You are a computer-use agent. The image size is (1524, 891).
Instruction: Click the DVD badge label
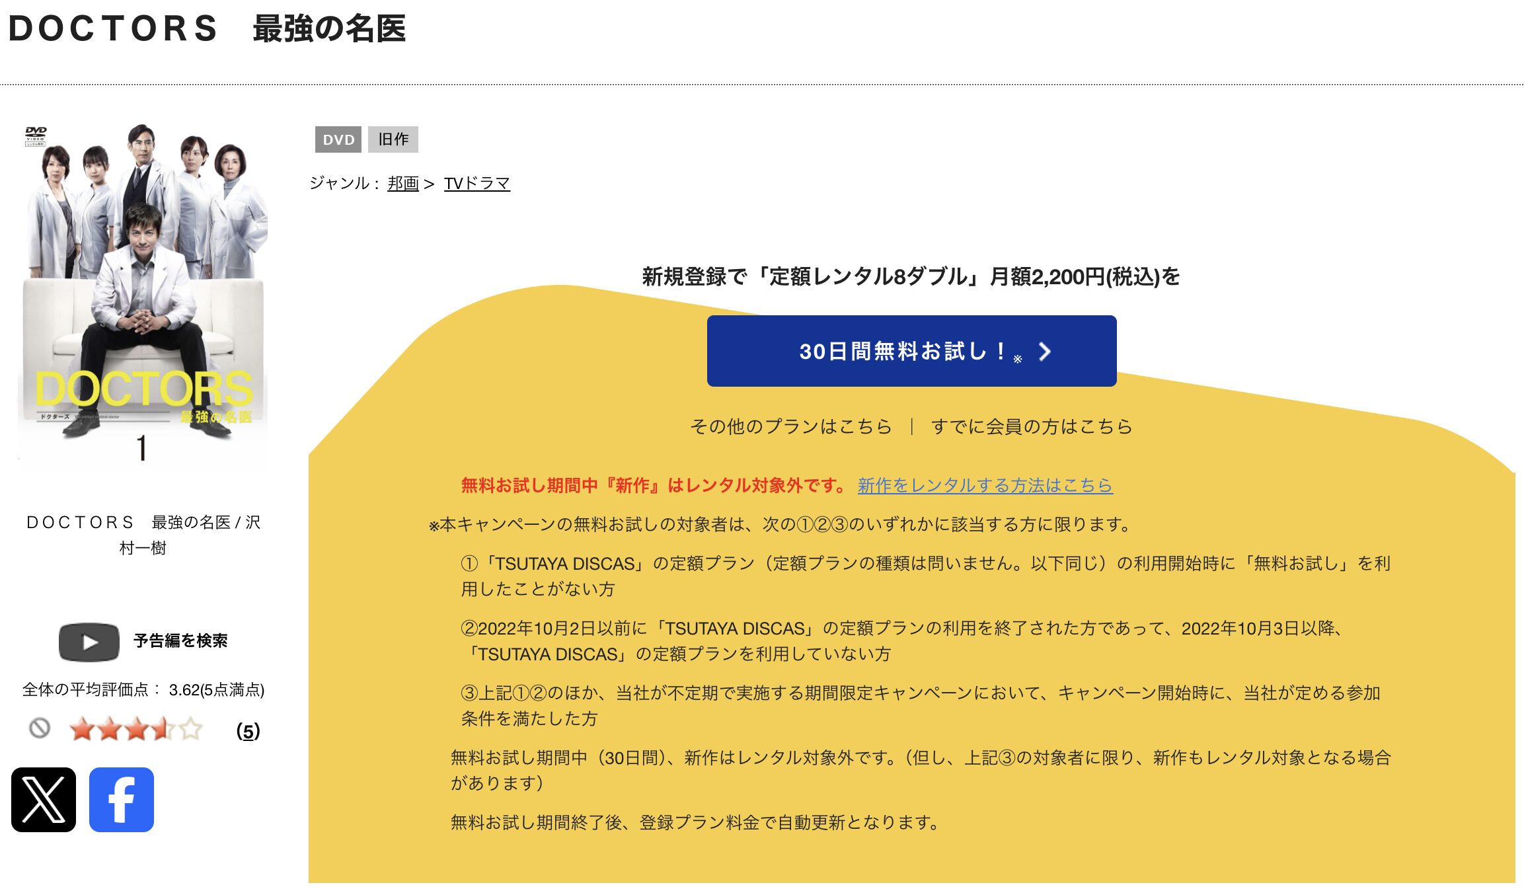tap(338, 139)
